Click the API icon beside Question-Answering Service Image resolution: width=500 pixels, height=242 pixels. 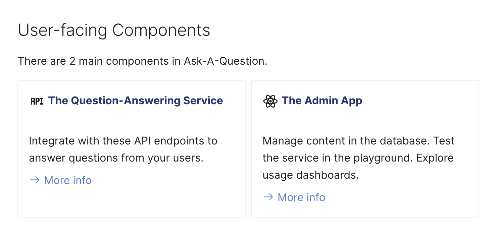point(37,101)
